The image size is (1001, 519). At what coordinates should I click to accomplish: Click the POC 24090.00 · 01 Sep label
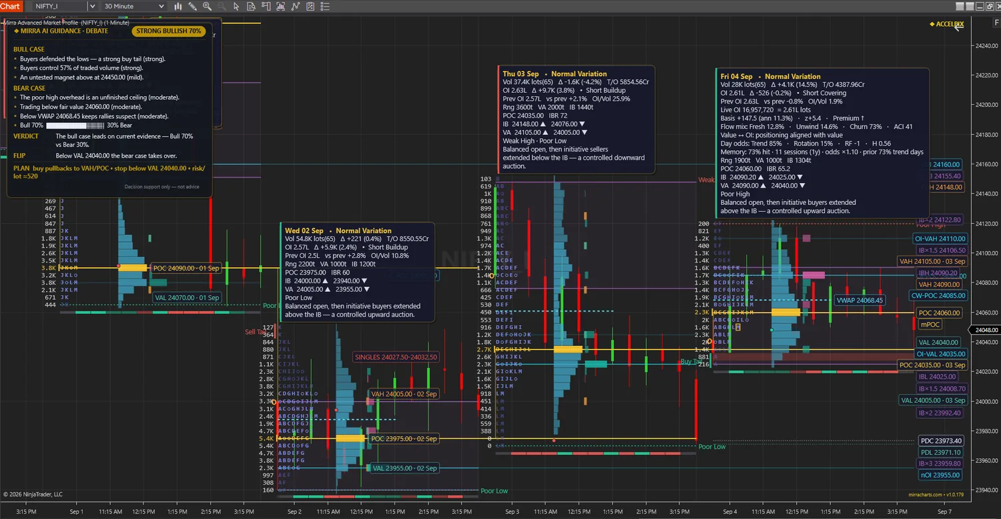(186, 268)
